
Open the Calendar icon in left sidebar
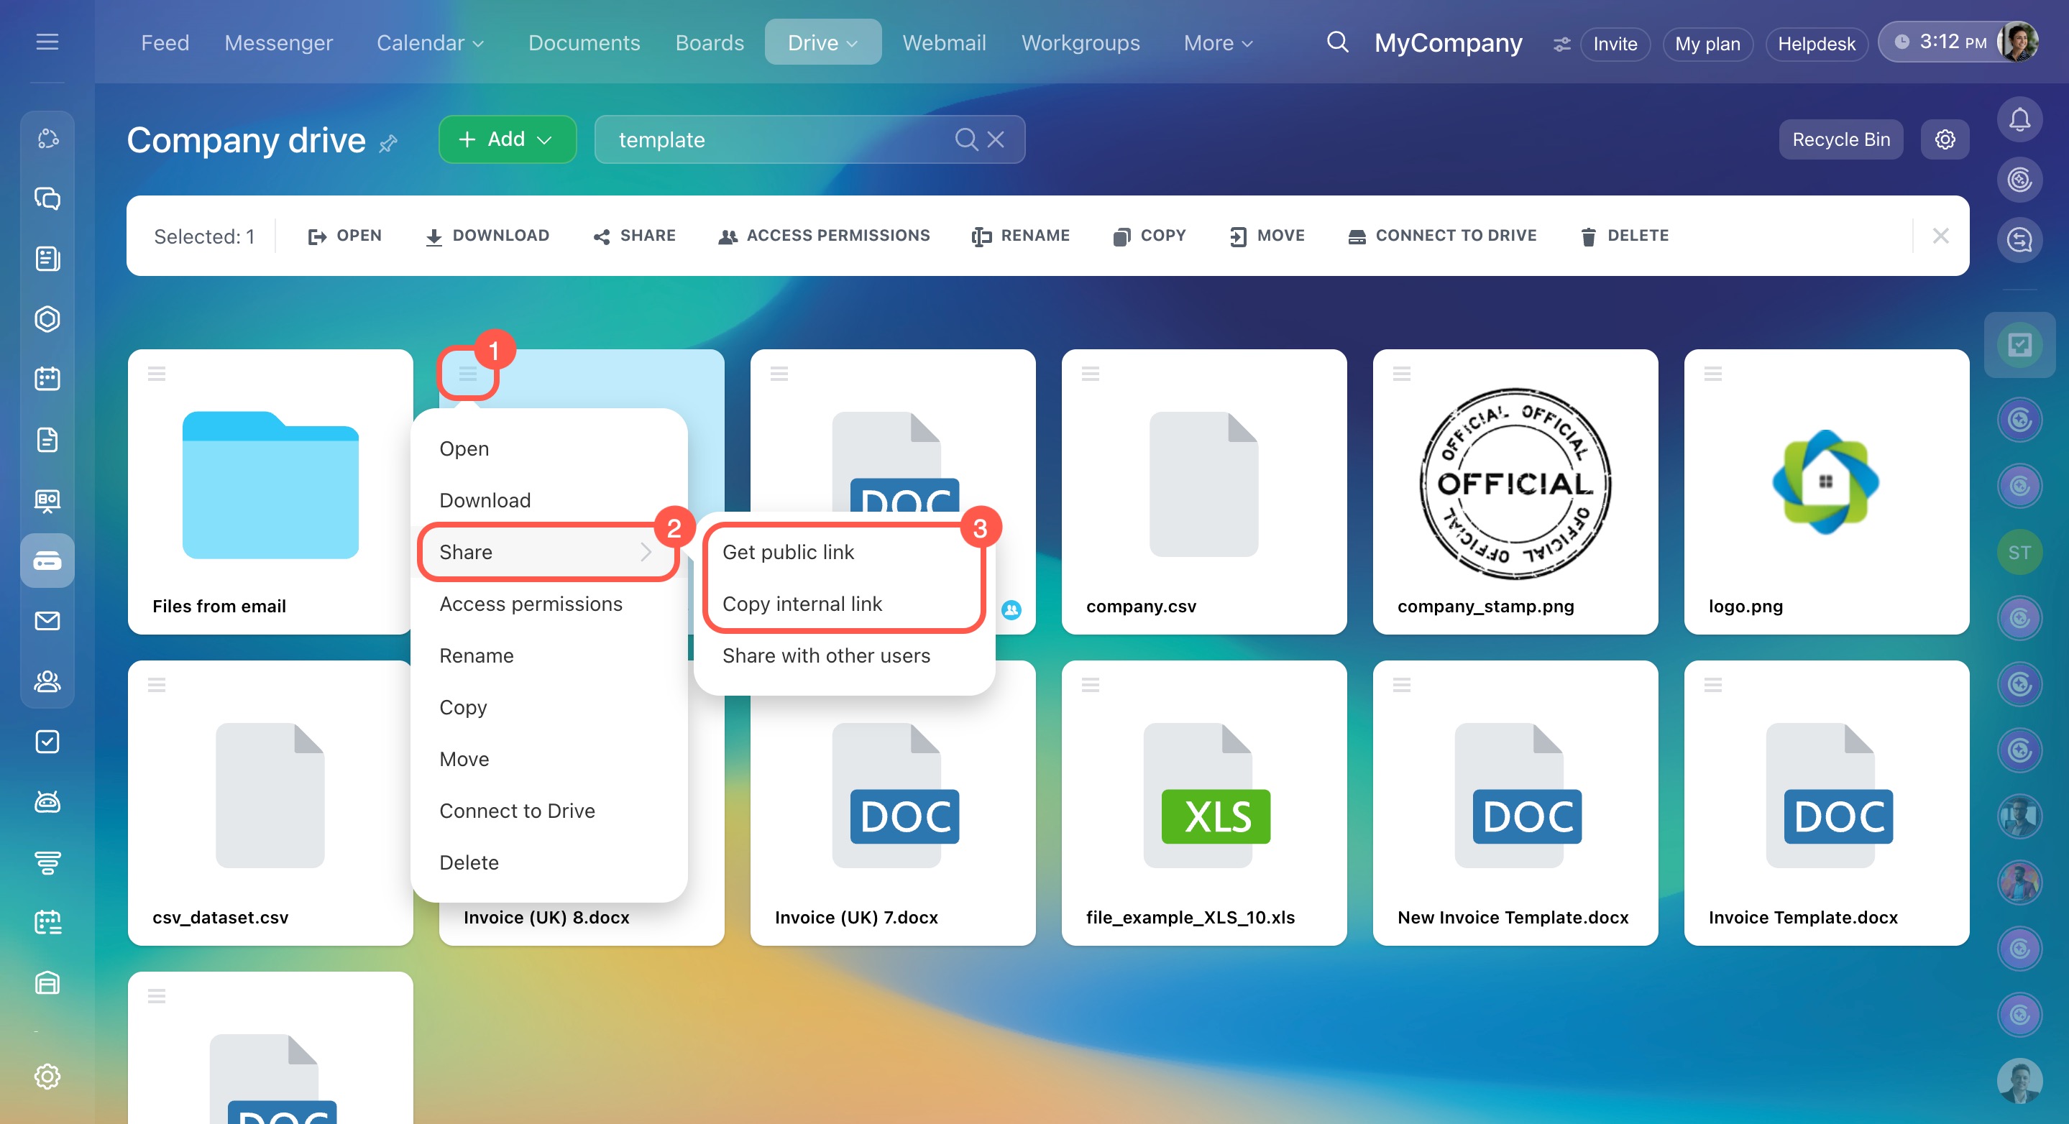pyautogui.click(x=47, y=379)
